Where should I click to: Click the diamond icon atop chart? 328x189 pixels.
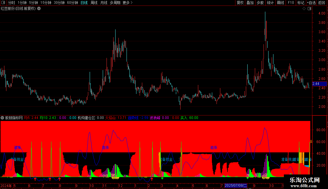pos(304,9)
